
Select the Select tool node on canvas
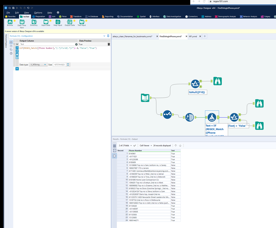click(x=167, y=114)
